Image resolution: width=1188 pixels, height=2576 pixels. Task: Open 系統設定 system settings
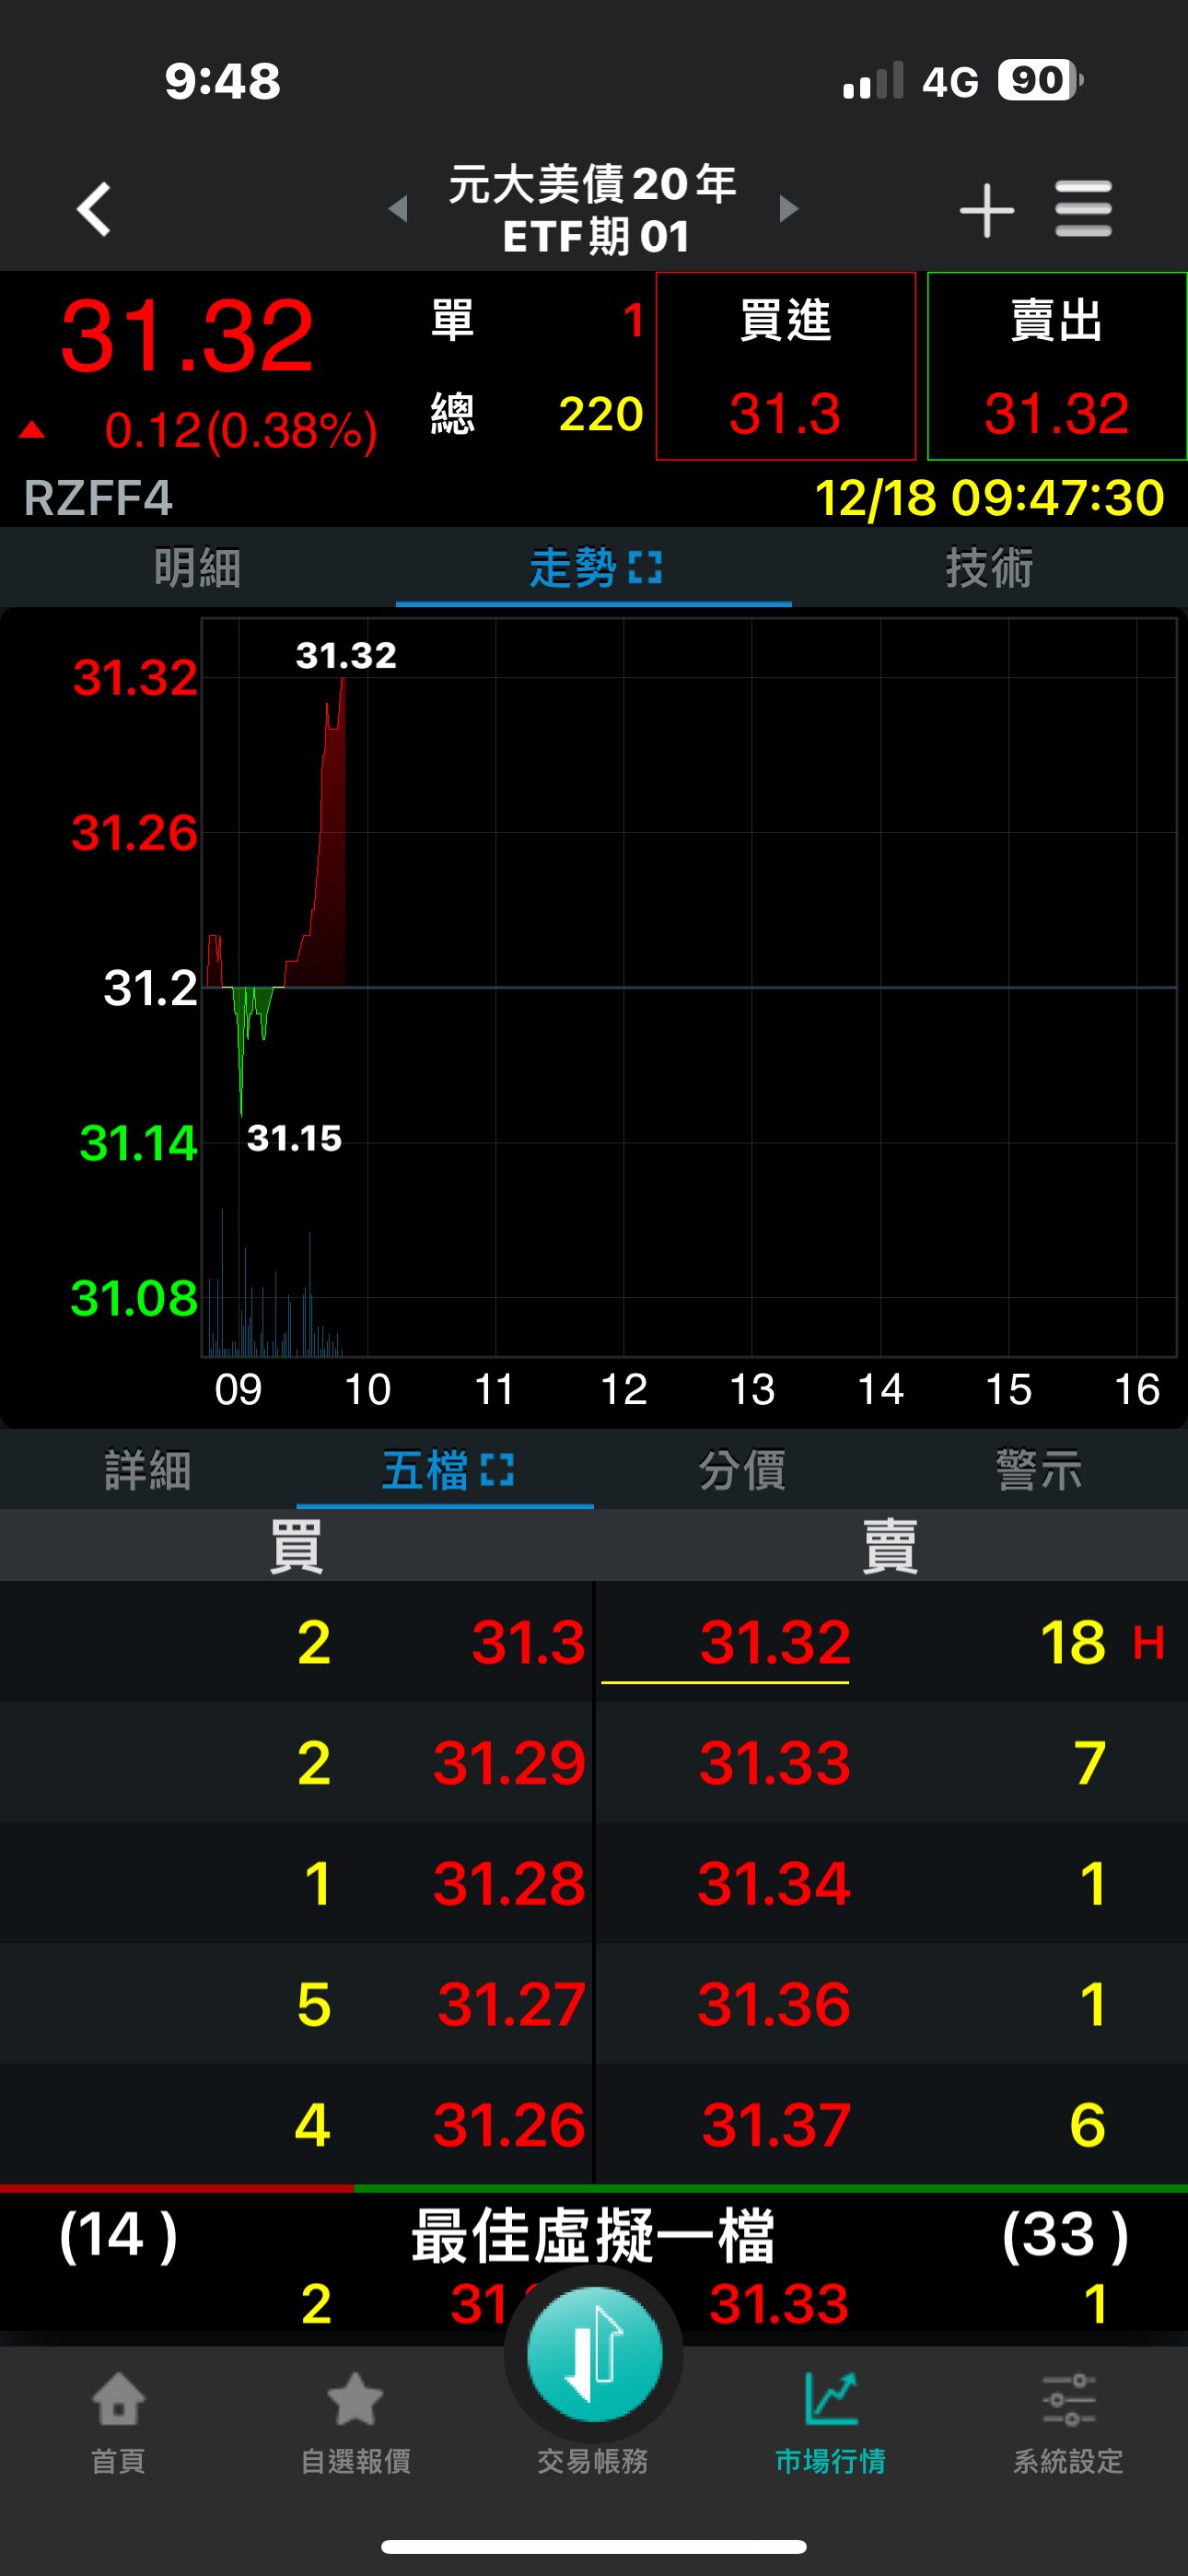tap(1069, 2423)
